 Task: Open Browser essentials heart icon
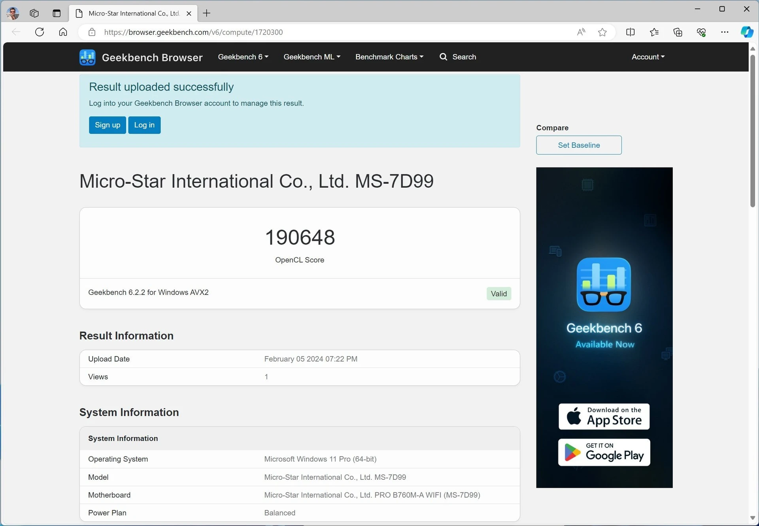(x=701, y=32)
